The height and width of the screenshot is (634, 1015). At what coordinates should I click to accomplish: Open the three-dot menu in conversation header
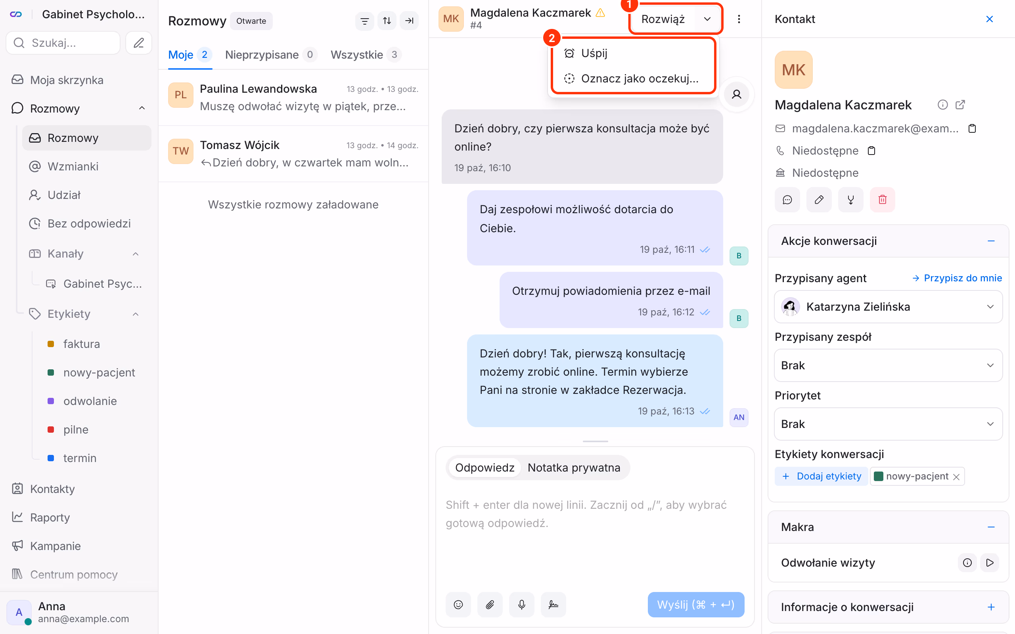click(739, 19)
